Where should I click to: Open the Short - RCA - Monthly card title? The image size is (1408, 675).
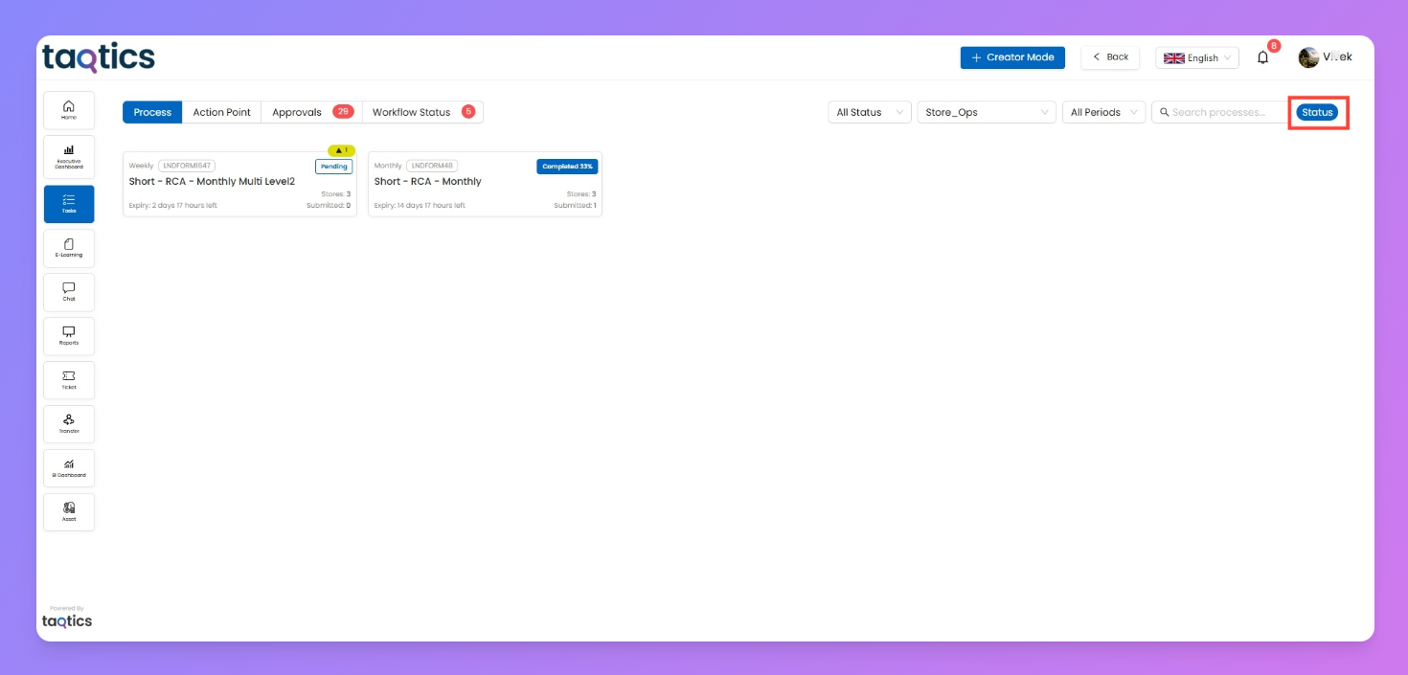click(428, 181)
